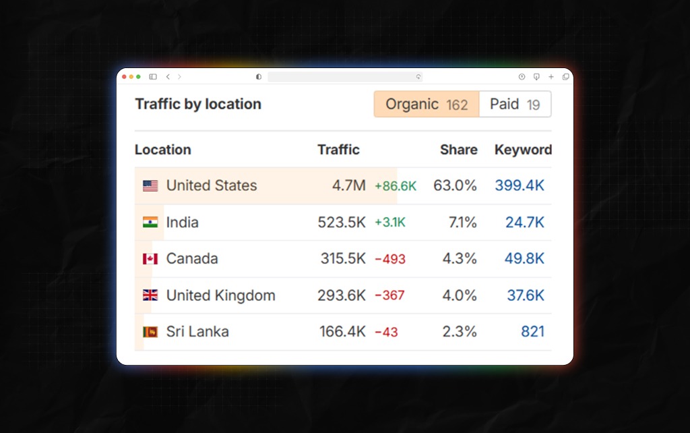Click the empty address bar field
690x433 pixels.
[x=345, y=77]
